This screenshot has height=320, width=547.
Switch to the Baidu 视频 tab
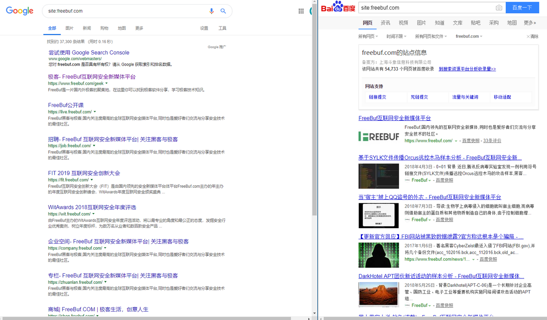click(404, 23)
